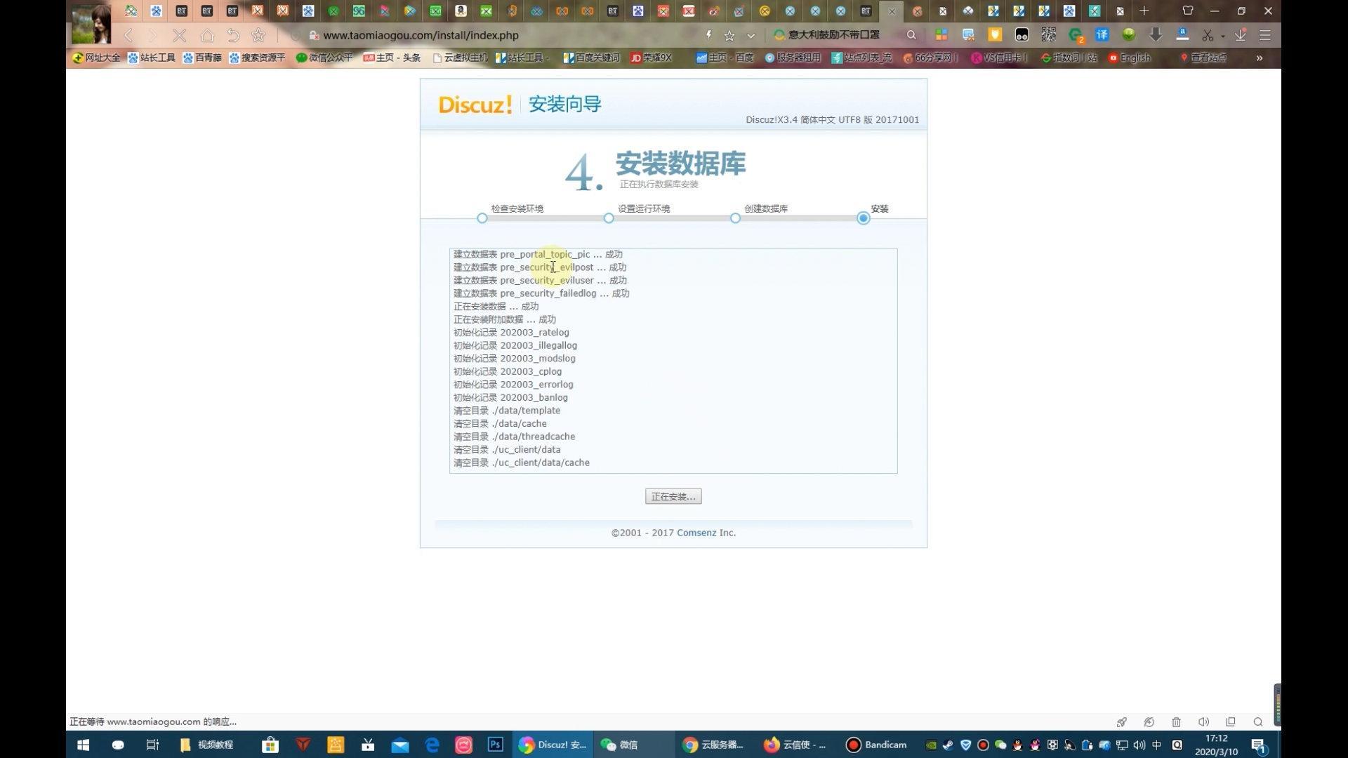
Task: Click the undo closed tab icon
Action: pyautogui.click(x=233, y=35)
